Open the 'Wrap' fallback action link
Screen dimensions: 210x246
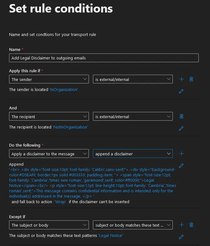[x=61, y=202]
